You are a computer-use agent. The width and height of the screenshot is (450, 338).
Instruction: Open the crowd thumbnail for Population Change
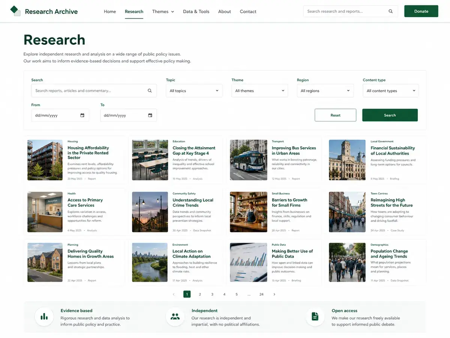(347, 262)
